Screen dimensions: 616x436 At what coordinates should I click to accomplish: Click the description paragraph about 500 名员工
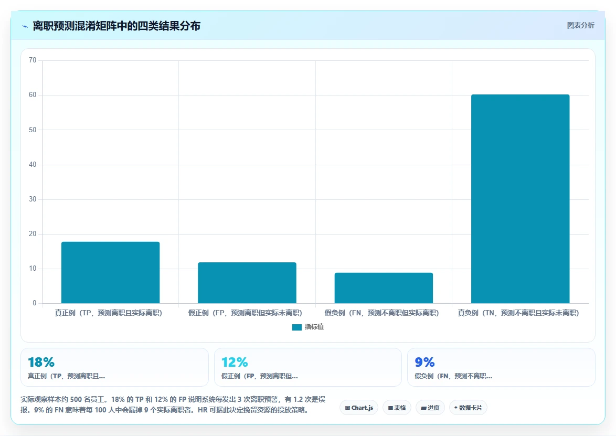coord(173,405)
